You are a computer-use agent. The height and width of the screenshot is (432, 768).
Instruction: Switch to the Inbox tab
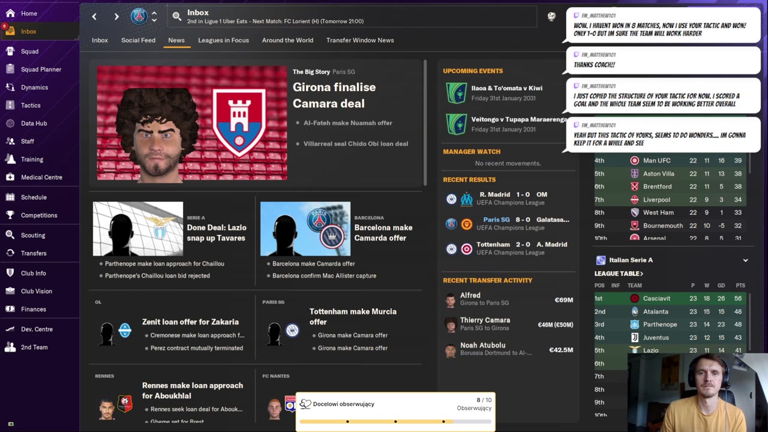(x=100, y=40)
